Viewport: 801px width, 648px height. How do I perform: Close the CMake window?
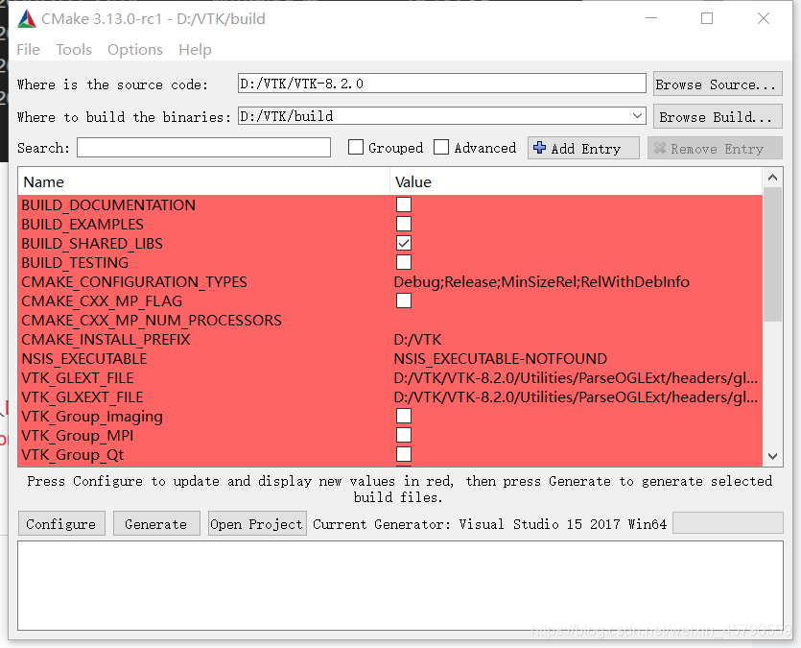click(x=764, y=18)
